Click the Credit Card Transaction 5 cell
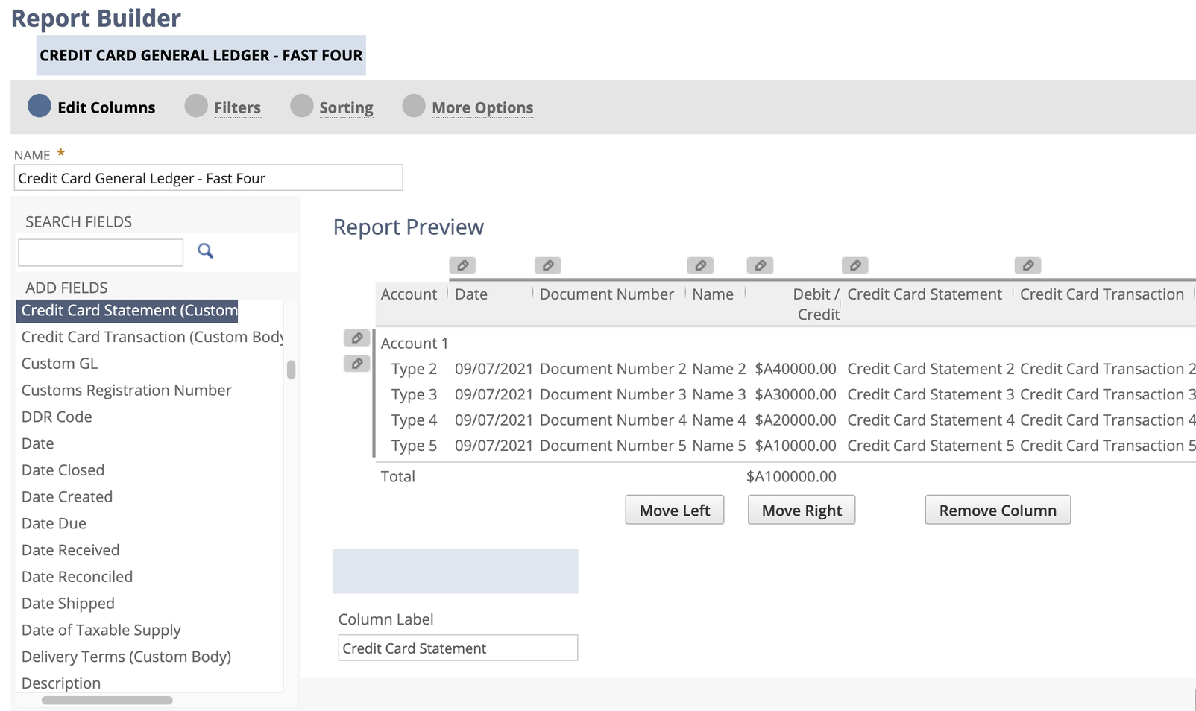This screenshot has width=1196, height=711. tap(1107, 446)
